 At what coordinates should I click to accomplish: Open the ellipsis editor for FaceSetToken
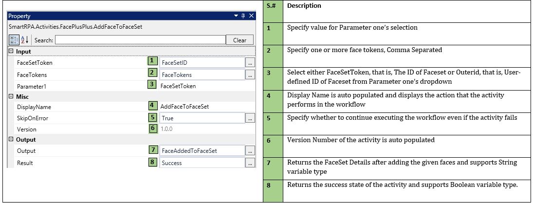(250, 63)
